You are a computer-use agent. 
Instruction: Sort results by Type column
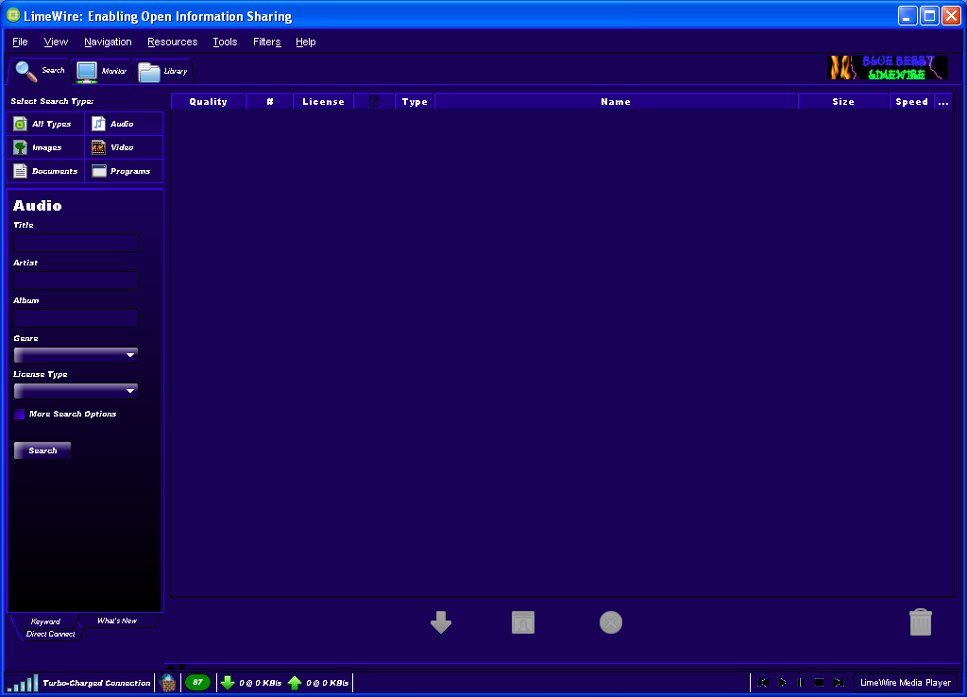pyautogui.click(x=416, y=102)
